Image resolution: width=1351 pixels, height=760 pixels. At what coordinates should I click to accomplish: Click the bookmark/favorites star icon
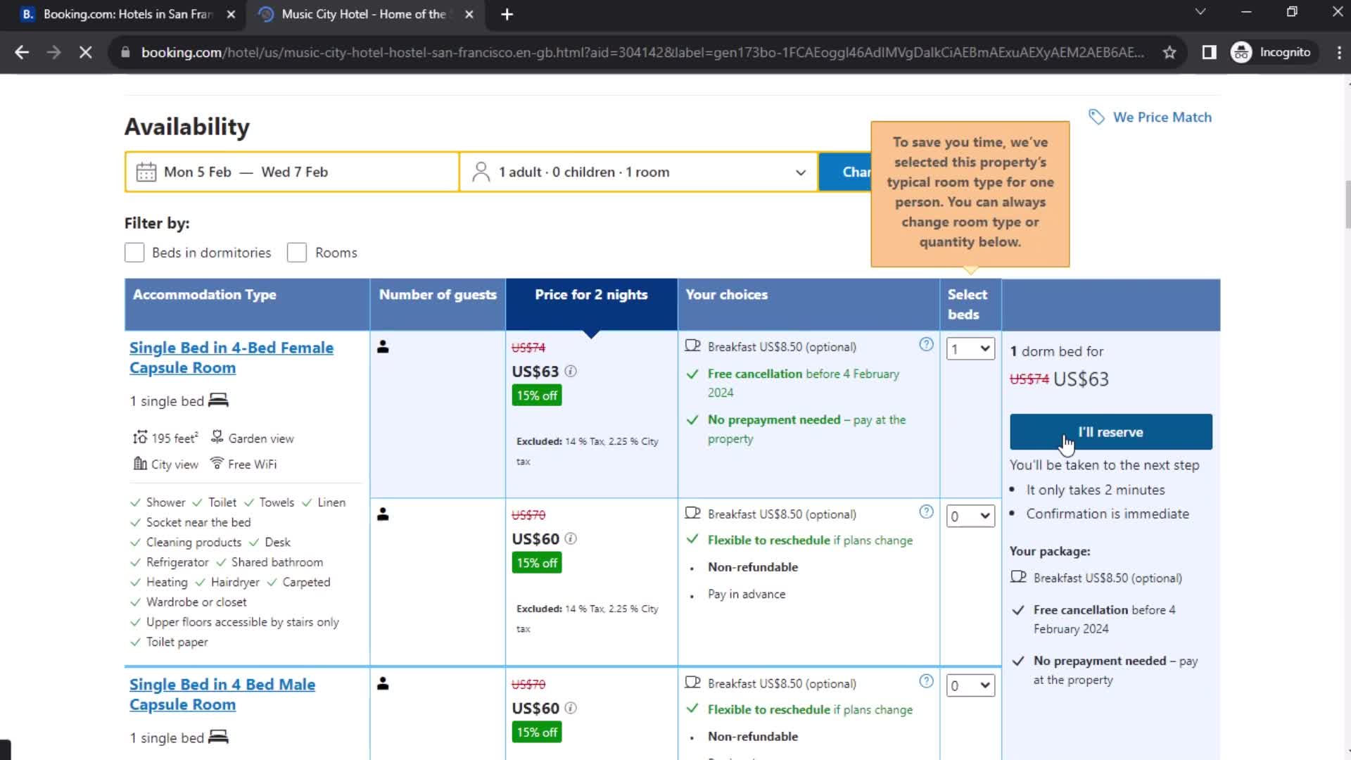[x=1170, y=52]
